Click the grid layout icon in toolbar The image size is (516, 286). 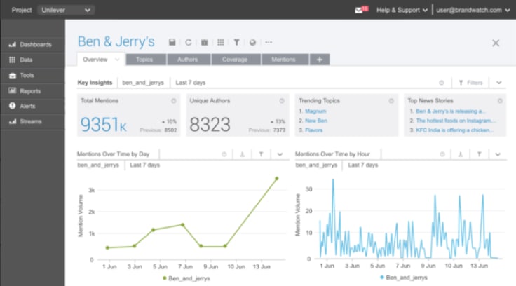[220, 42]
